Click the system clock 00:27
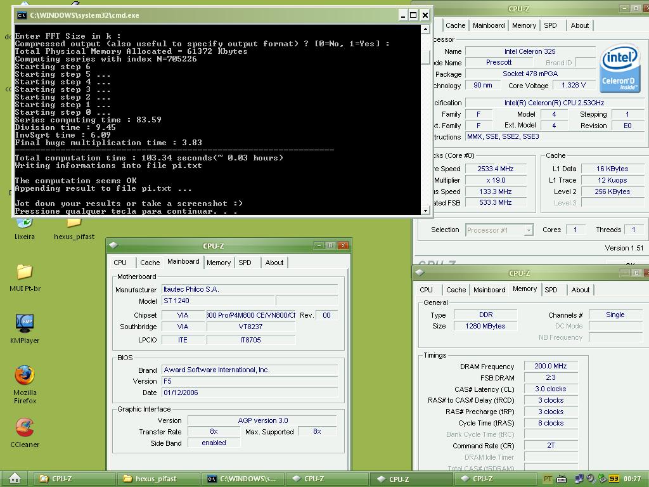649x487 pixels. coord(632,479)
